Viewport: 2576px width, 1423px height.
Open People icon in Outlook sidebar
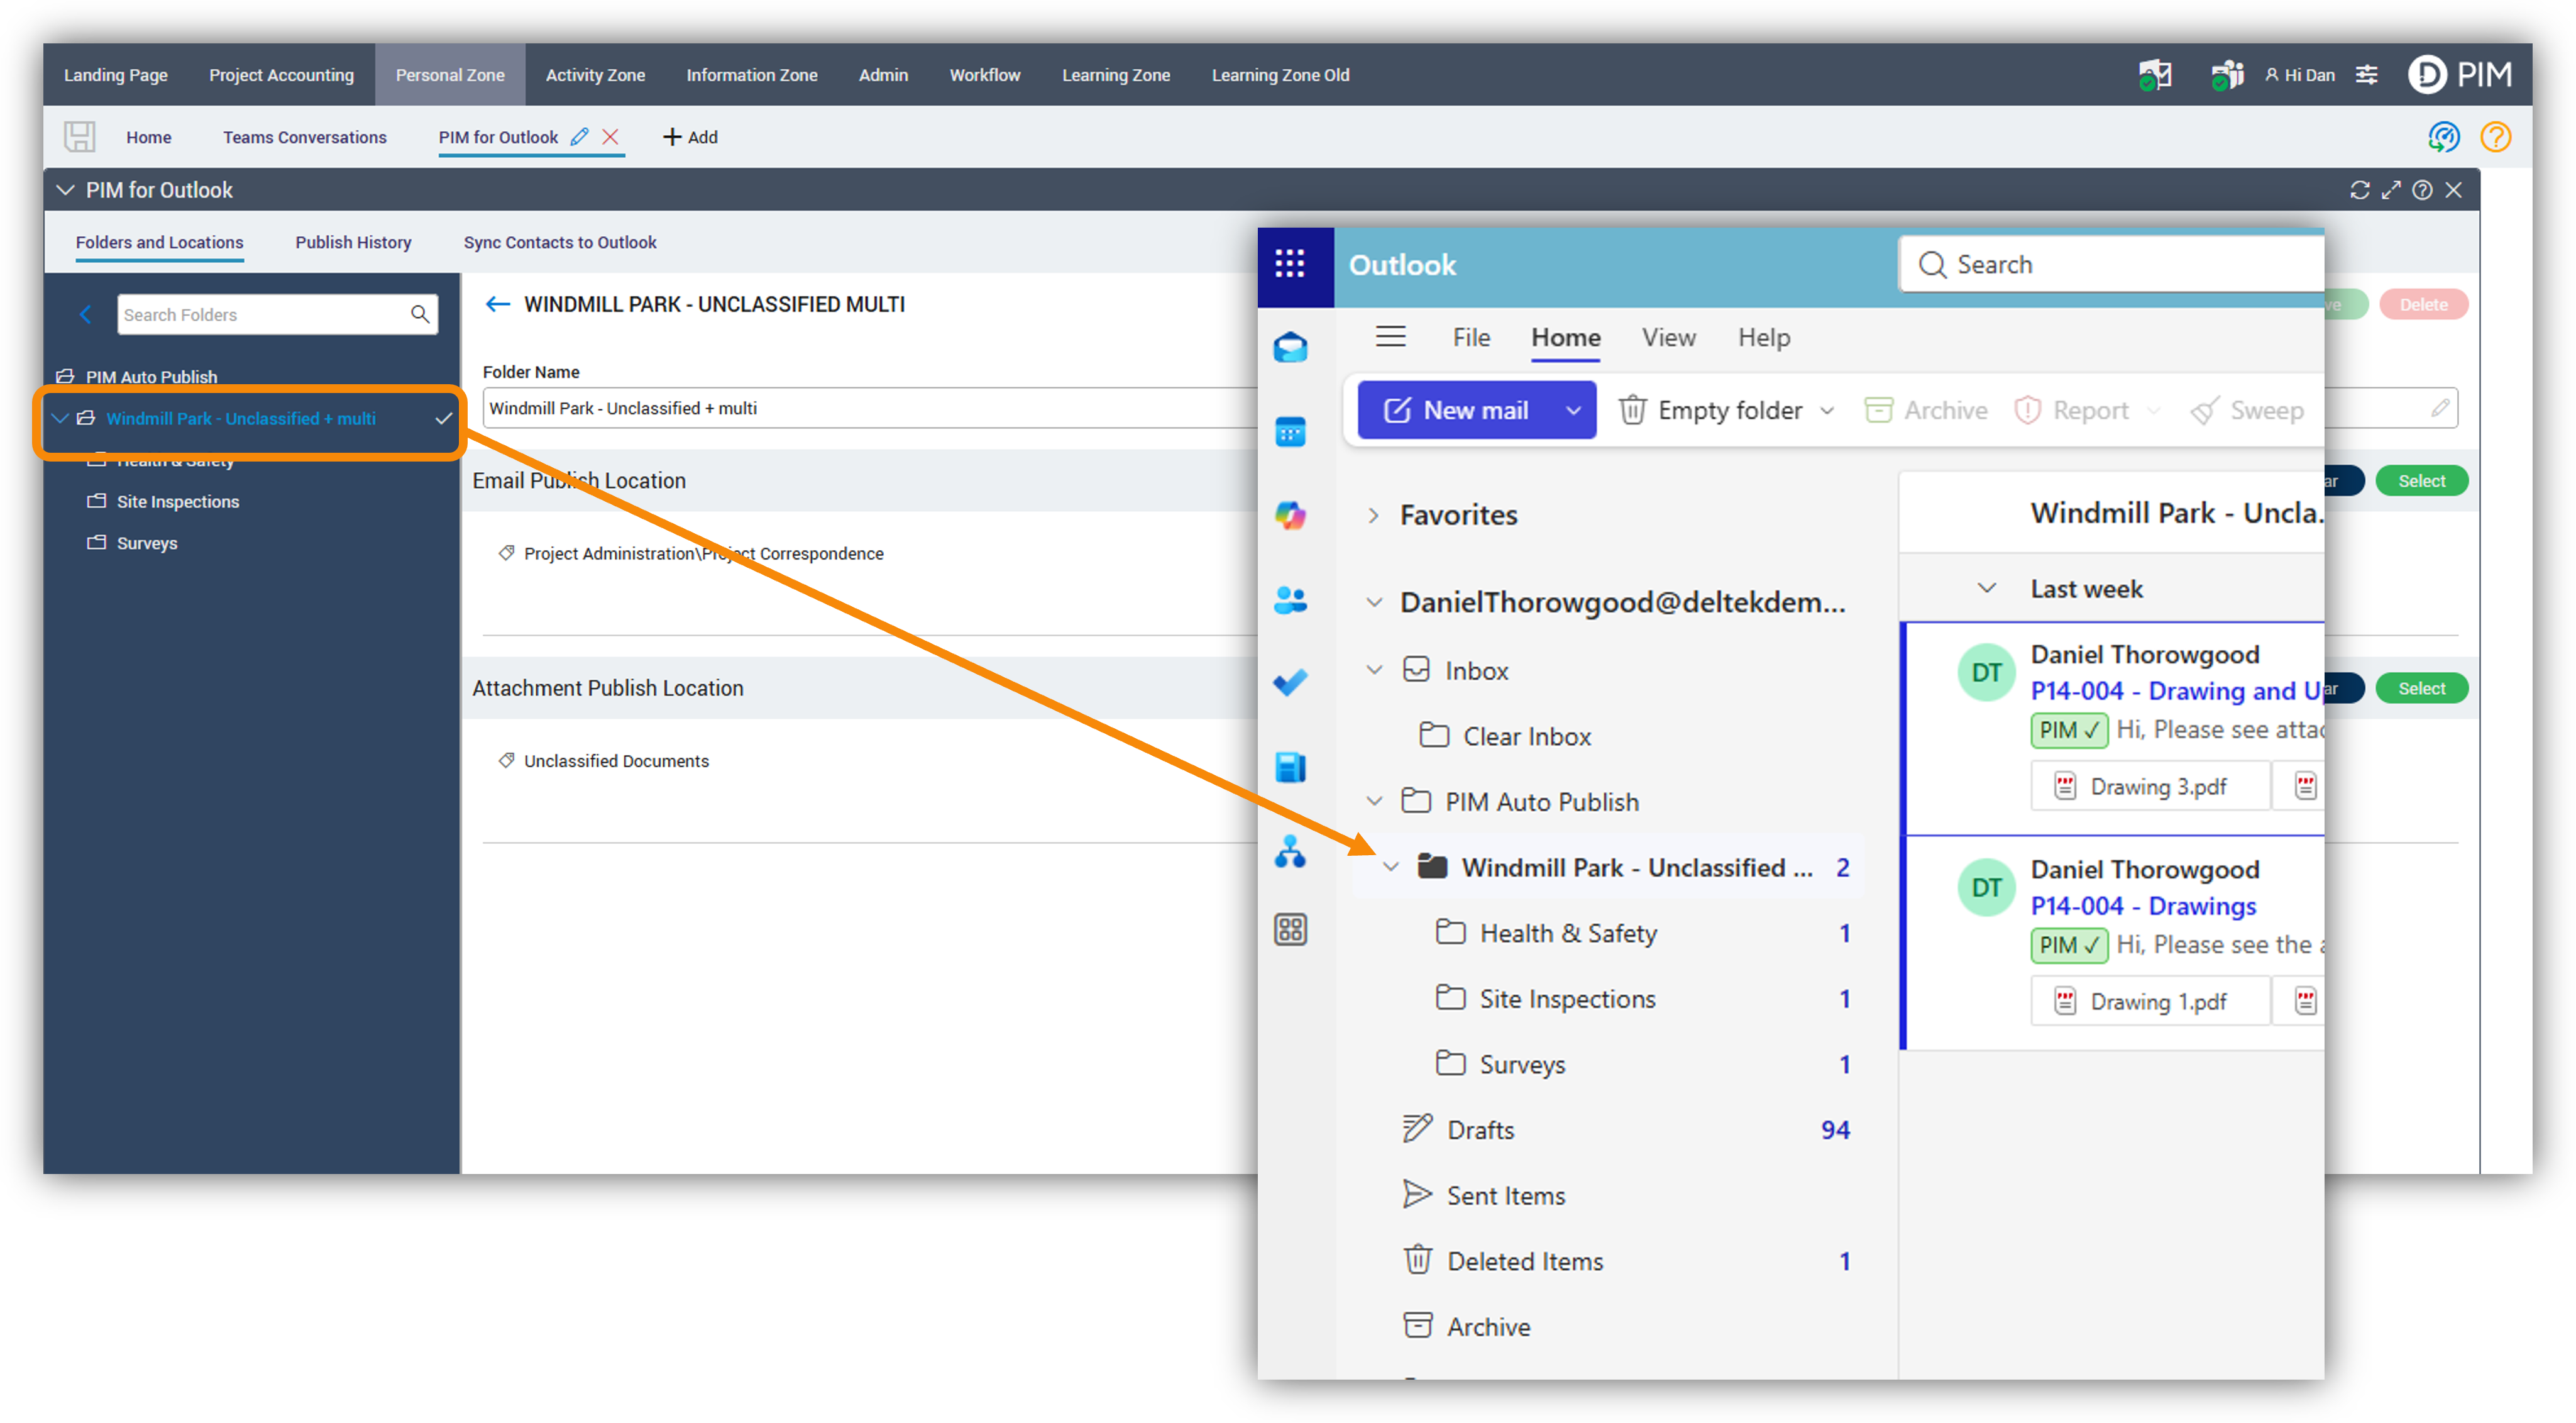1290,600
